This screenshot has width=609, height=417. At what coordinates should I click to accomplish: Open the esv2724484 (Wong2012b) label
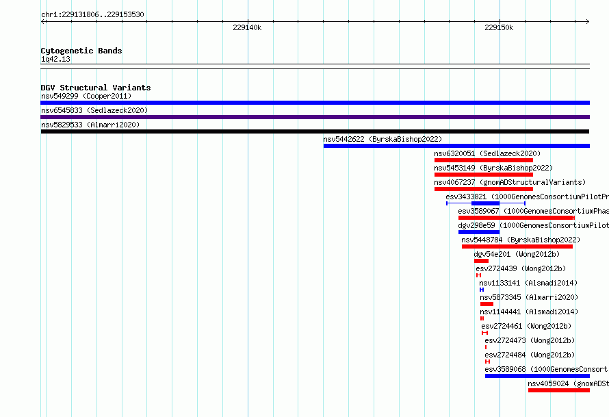tap(530, 355)
